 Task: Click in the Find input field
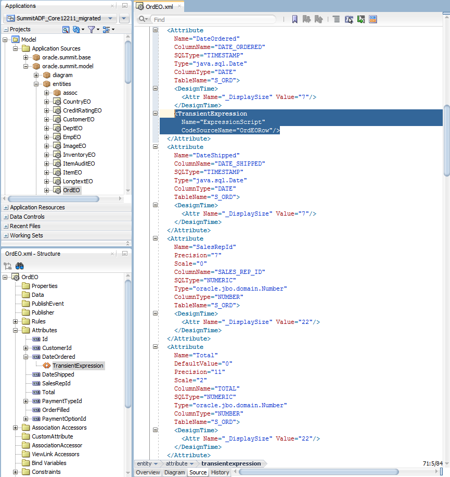click(213, 19)
